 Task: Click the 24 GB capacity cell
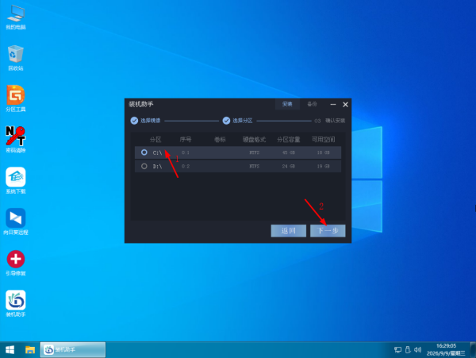pyautogui.click(x=289, y=166)
